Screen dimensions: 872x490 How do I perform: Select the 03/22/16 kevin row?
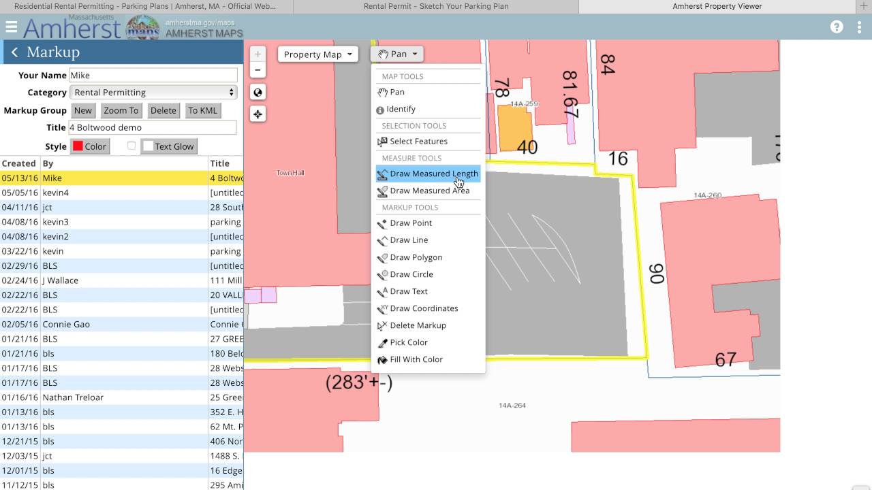click(x=121, y=251)
